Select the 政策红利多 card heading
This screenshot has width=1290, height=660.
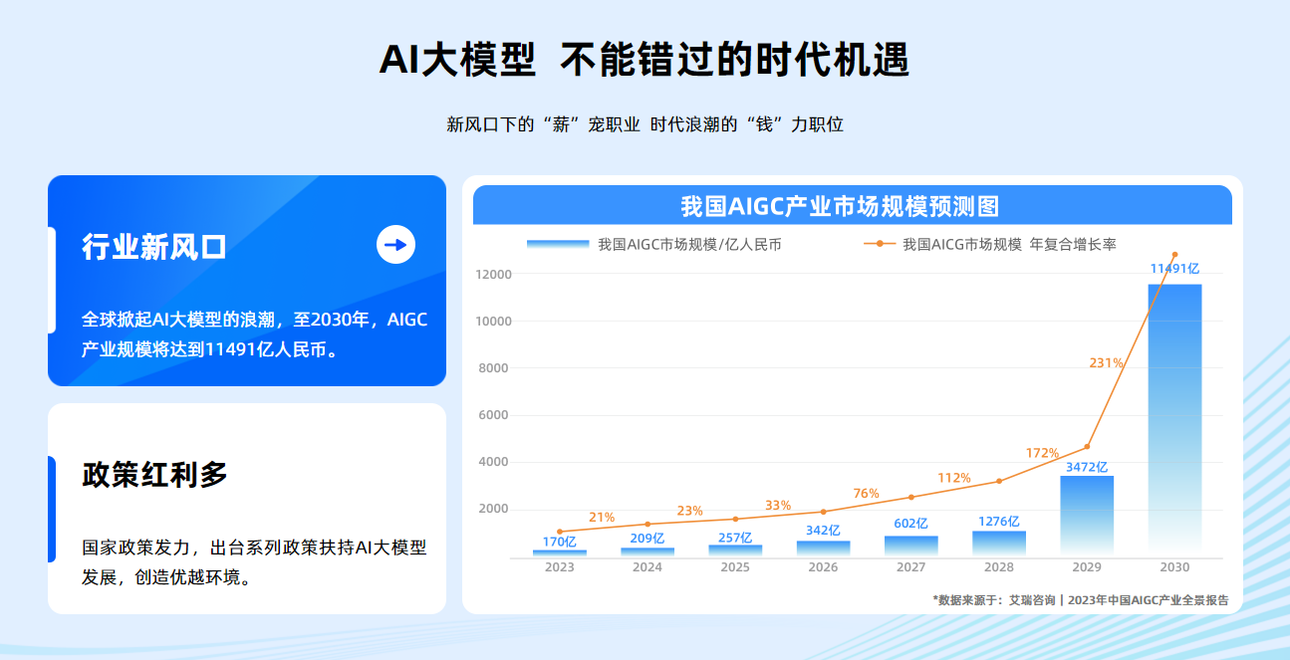(x=155, y=475)
